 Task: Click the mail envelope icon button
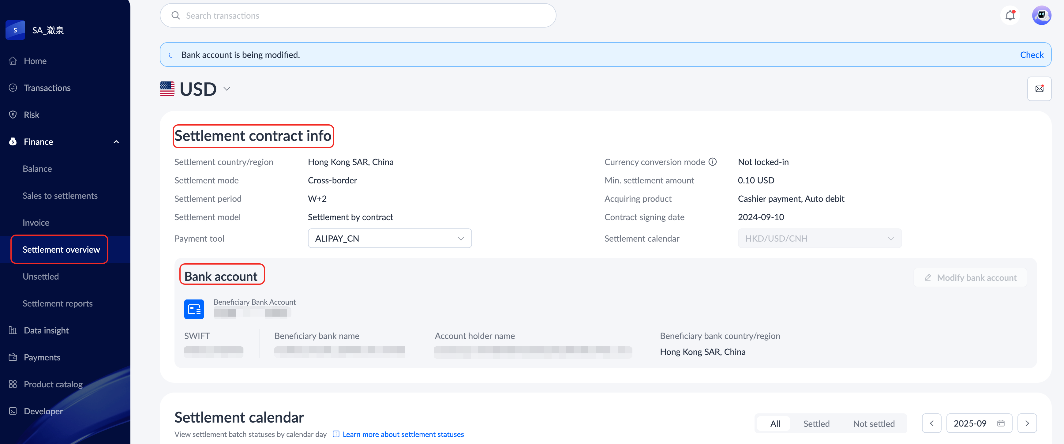1039,89
